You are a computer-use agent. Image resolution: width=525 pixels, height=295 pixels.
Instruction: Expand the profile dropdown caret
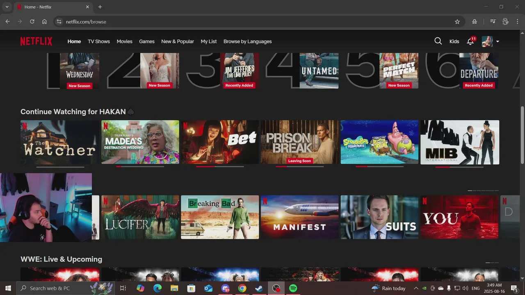(x=498, y=41)
